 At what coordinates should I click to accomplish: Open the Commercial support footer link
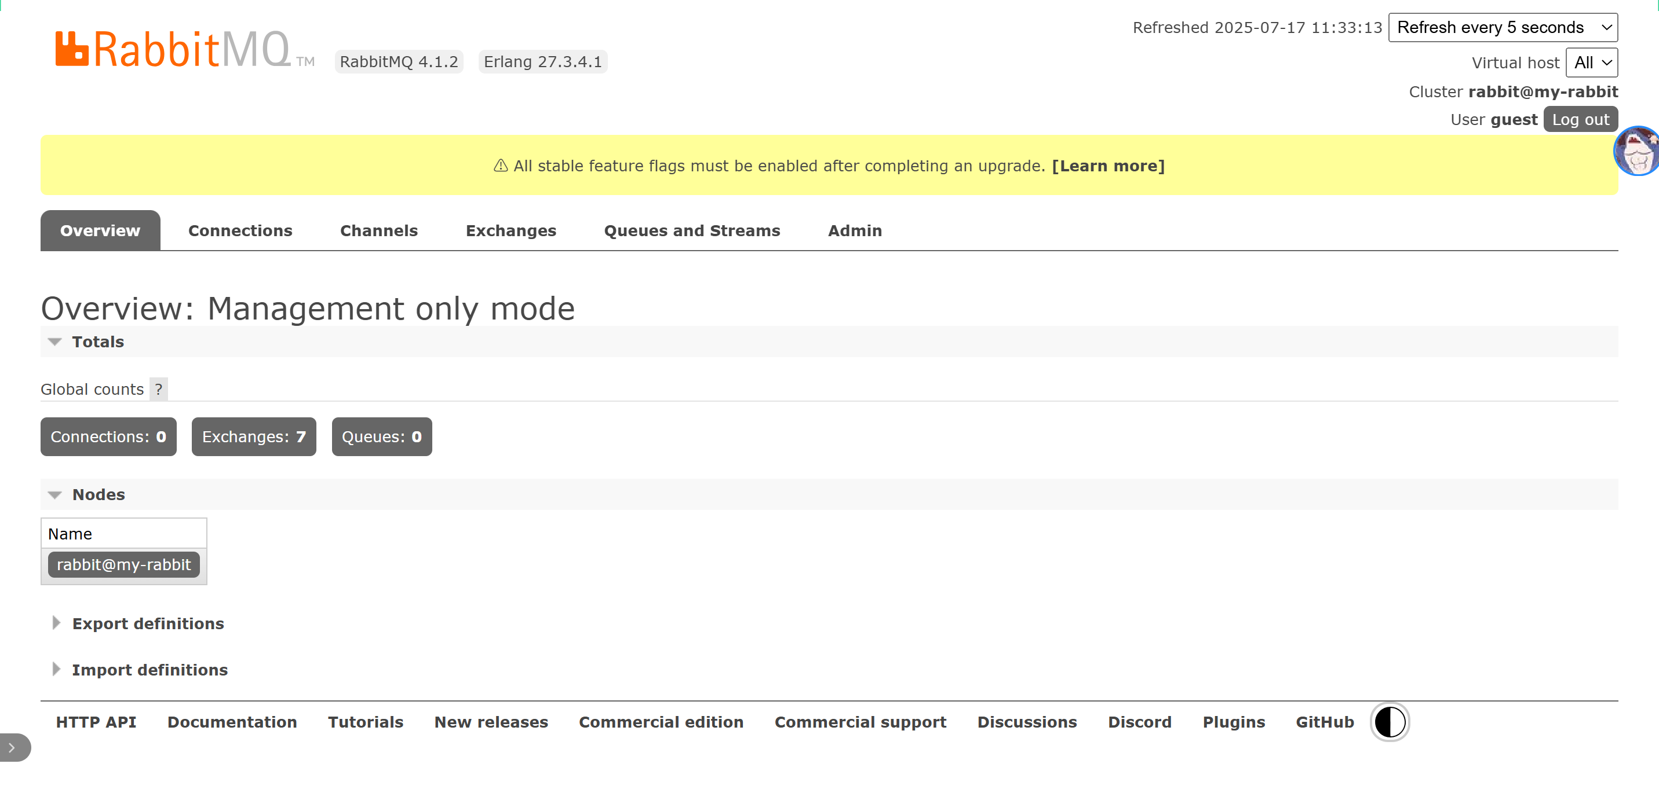tap(860, 722)
